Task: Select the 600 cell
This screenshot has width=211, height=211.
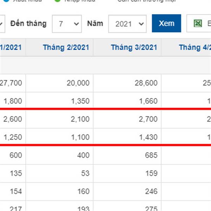Action: click(13, 155)
